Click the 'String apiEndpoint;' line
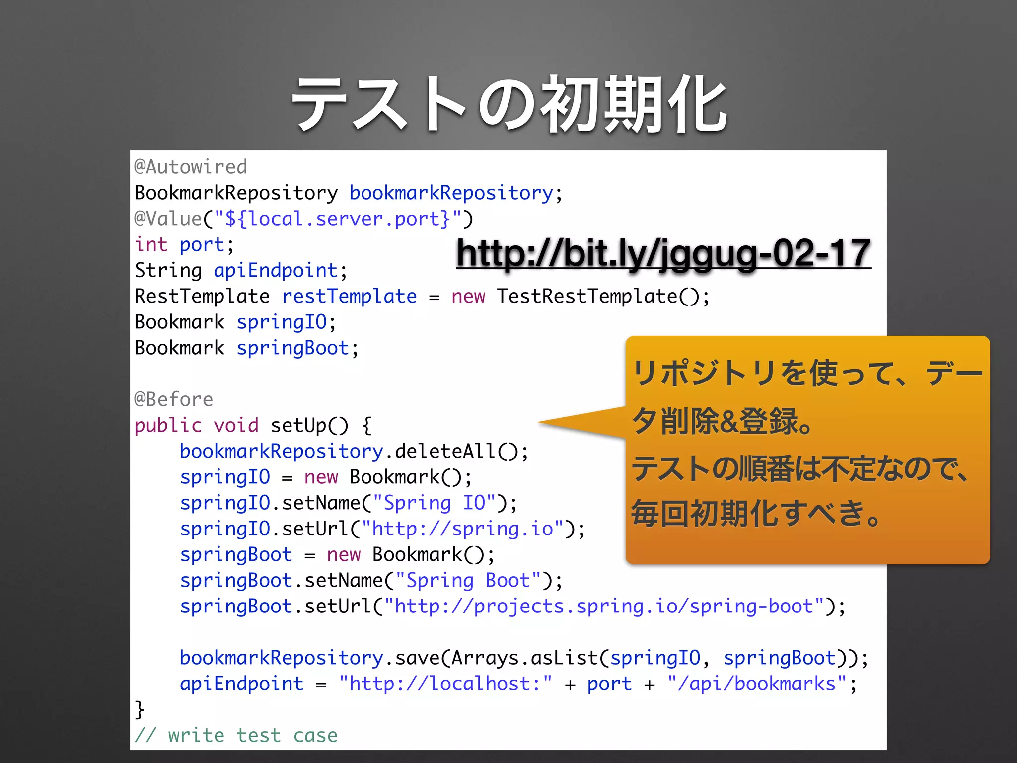Image resolution: width=1017 pixels, height=763 pixels. (x=241, y=271)
